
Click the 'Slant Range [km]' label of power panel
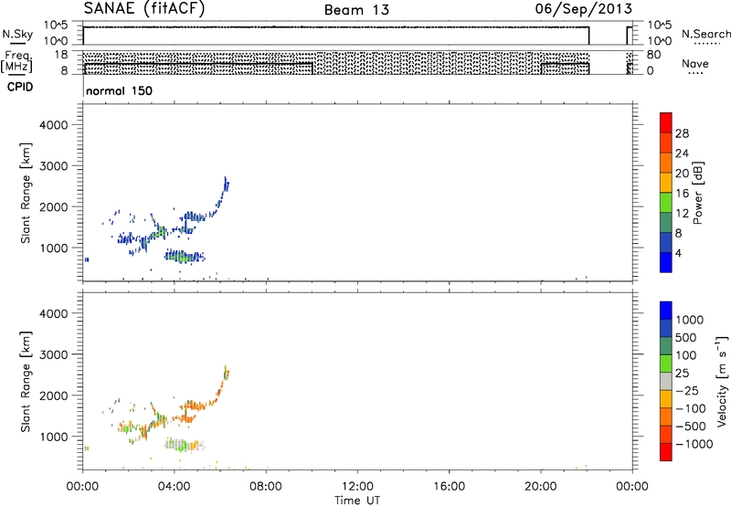(x=26, y=193)
